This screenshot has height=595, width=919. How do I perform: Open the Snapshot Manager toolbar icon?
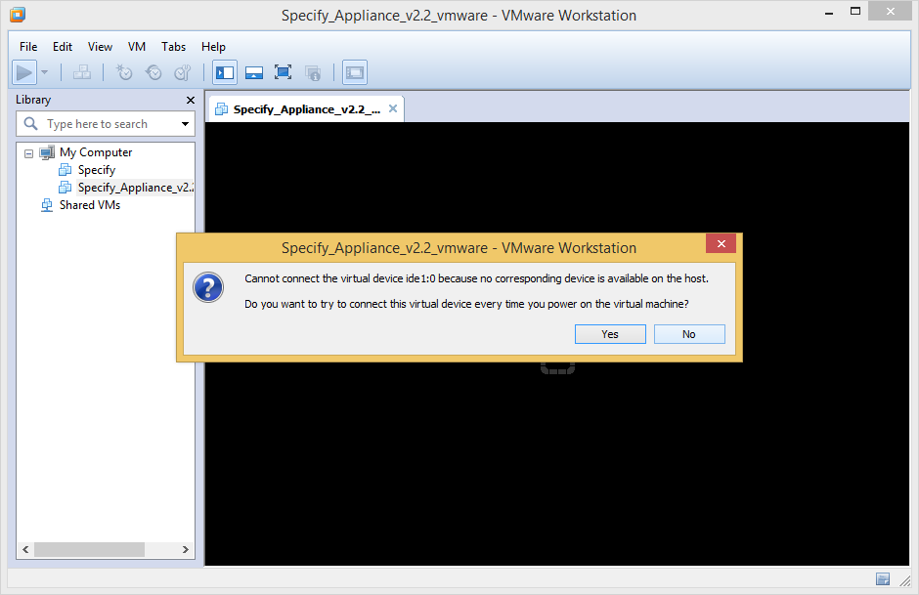coord(183,72)
